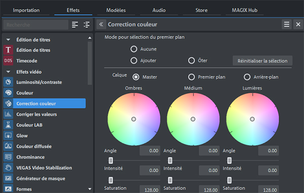304x193 pixels.
Task: Switch to the Audio tab
Action: click(159, 10)
